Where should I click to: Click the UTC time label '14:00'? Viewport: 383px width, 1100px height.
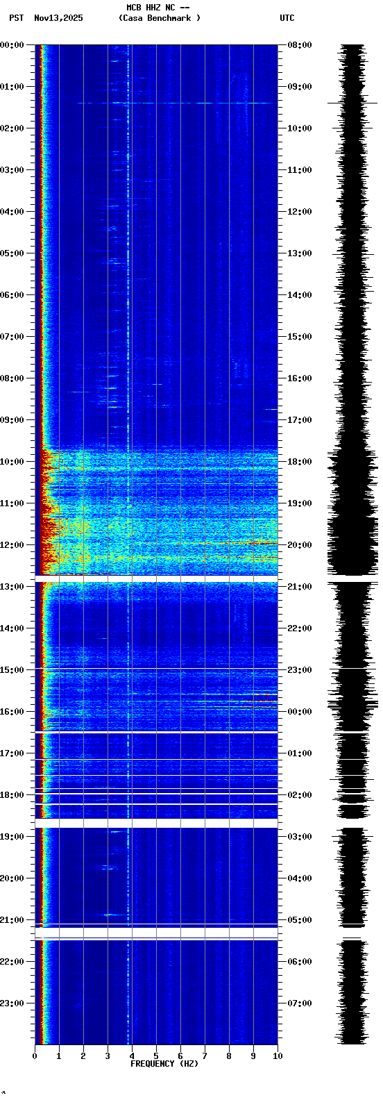[x=300, y=295]
